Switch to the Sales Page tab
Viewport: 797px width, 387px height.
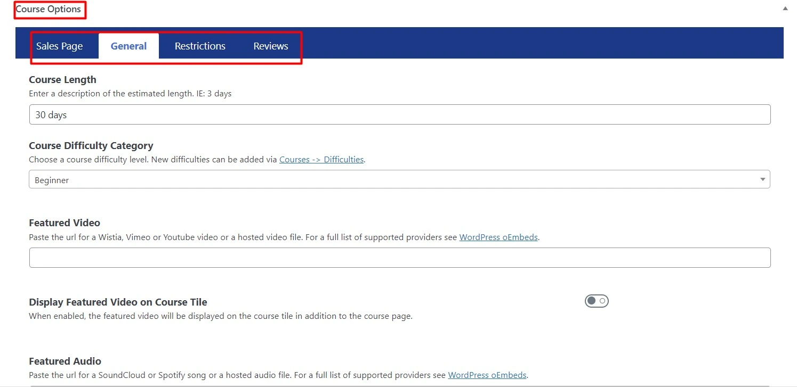tap(59, 46)
